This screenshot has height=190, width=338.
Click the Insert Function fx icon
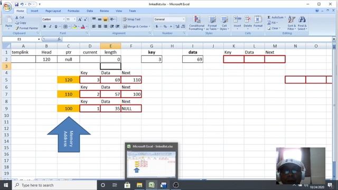59,39
